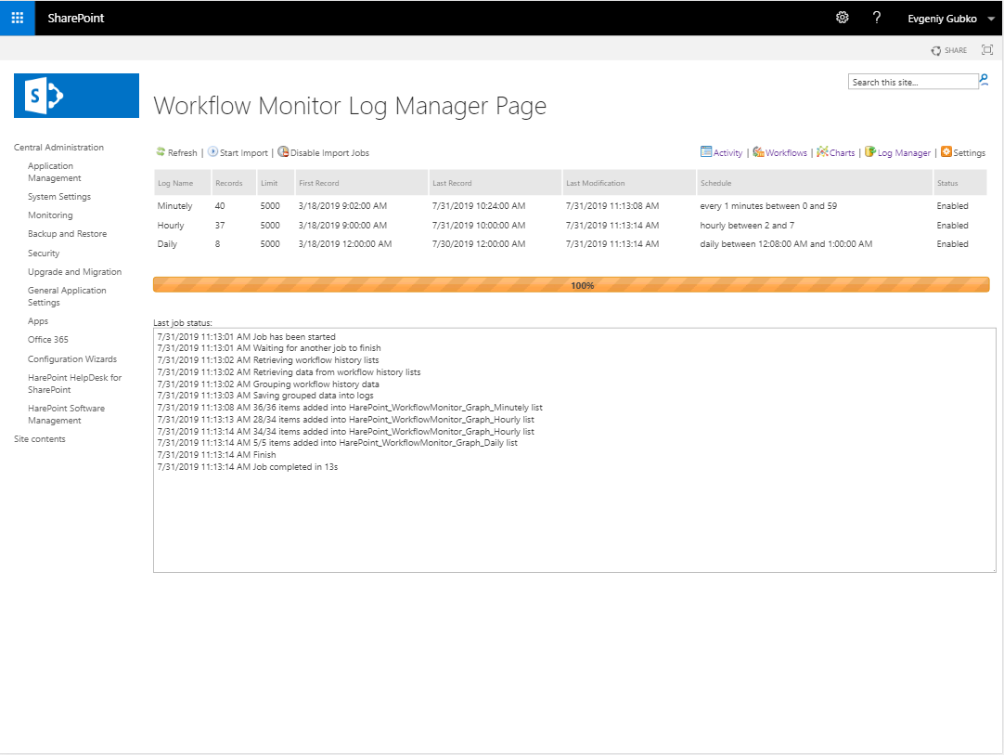The image size is (1004, 755).
Task: Open the settings gear in top bar
Action: [x=843, y=18]
